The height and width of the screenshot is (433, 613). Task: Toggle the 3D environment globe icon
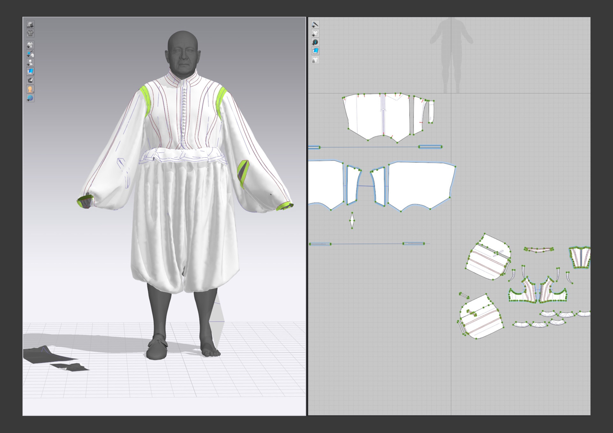(30, 98)
